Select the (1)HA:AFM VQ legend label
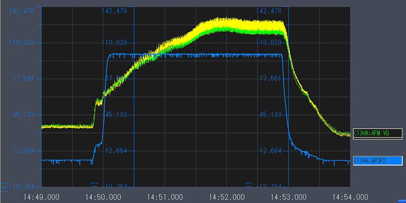The width and height of the screenshot is (406, 203). tap(377, 133)
